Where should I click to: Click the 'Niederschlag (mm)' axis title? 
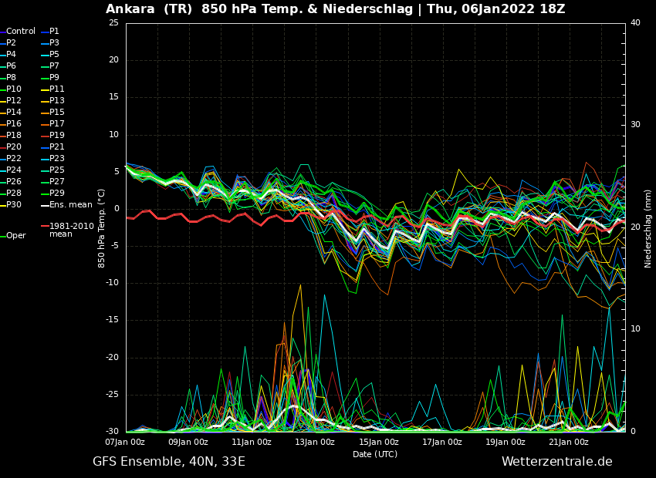tap(648, 227)
